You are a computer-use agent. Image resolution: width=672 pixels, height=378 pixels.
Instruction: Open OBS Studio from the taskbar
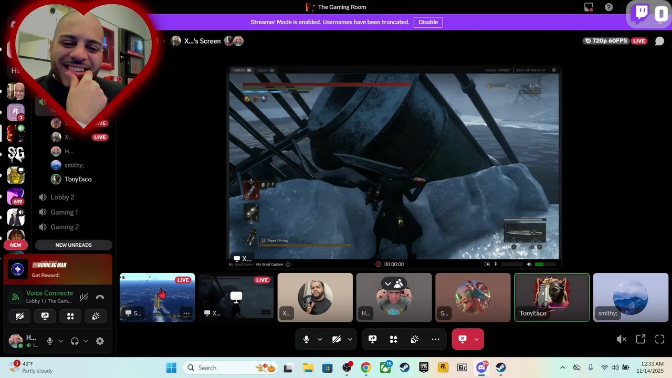pos(346,367)
